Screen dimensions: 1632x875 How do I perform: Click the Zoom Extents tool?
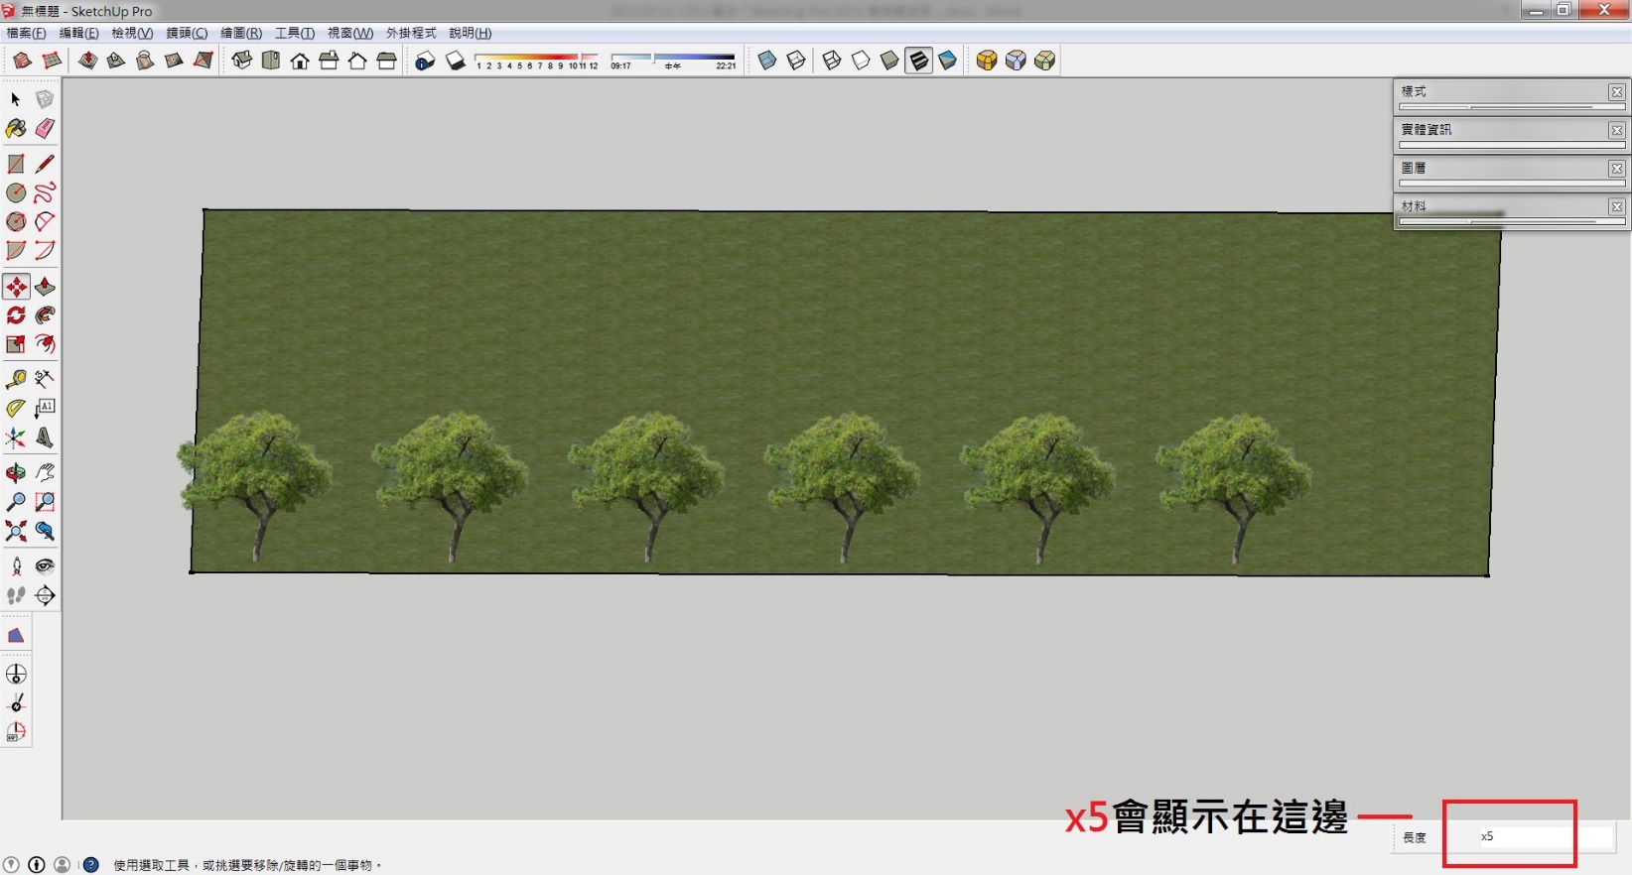click(x=16, y=531)
